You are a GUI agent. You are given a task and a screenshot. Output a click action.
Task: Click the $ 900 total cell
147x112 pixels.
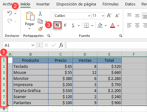coord(109,103)
